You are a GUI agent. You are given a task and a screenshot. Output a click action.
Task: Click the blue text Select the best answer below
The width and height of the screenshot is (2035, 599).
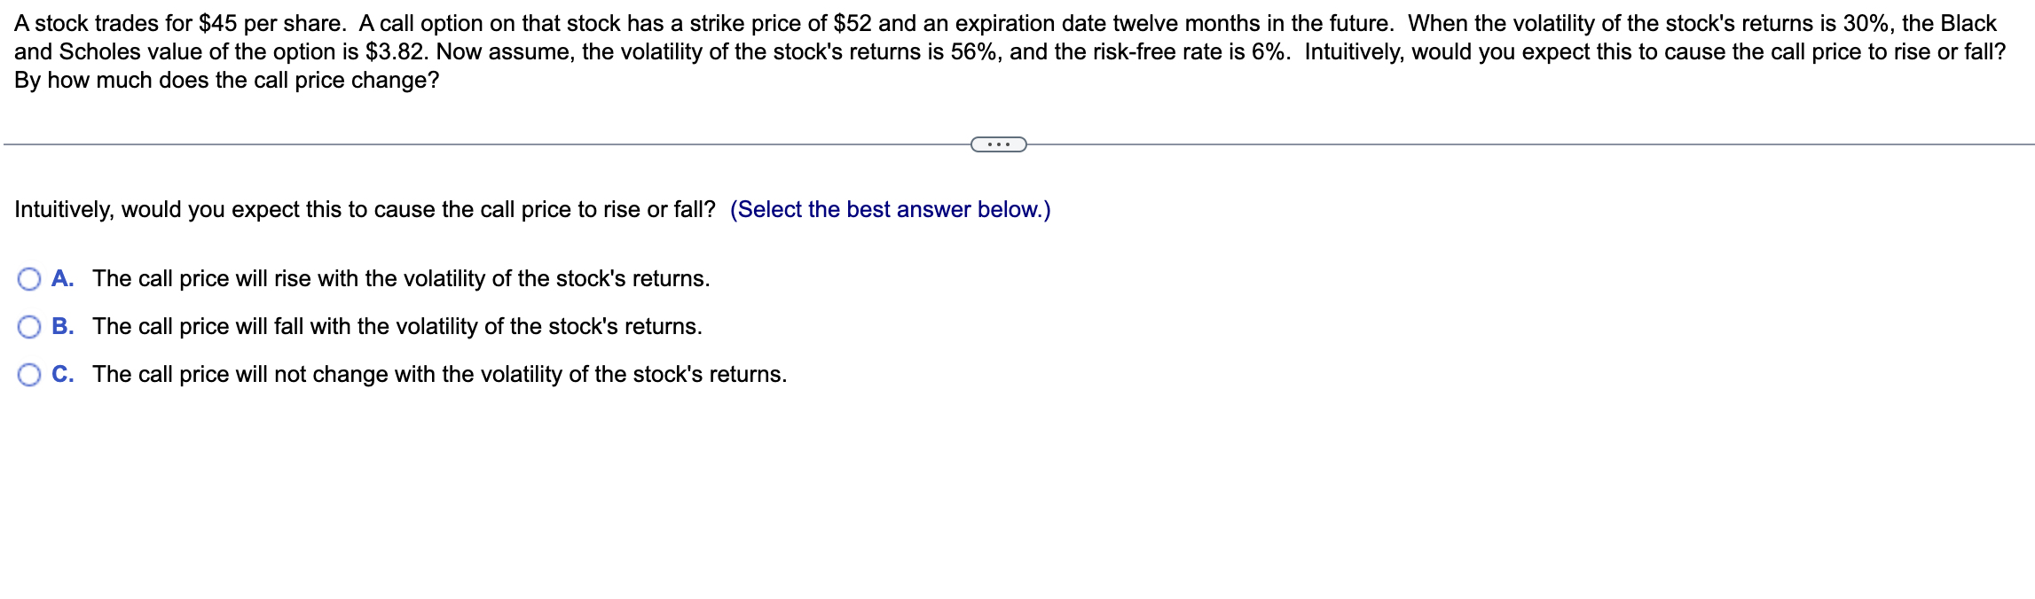(x=887, y=210)
